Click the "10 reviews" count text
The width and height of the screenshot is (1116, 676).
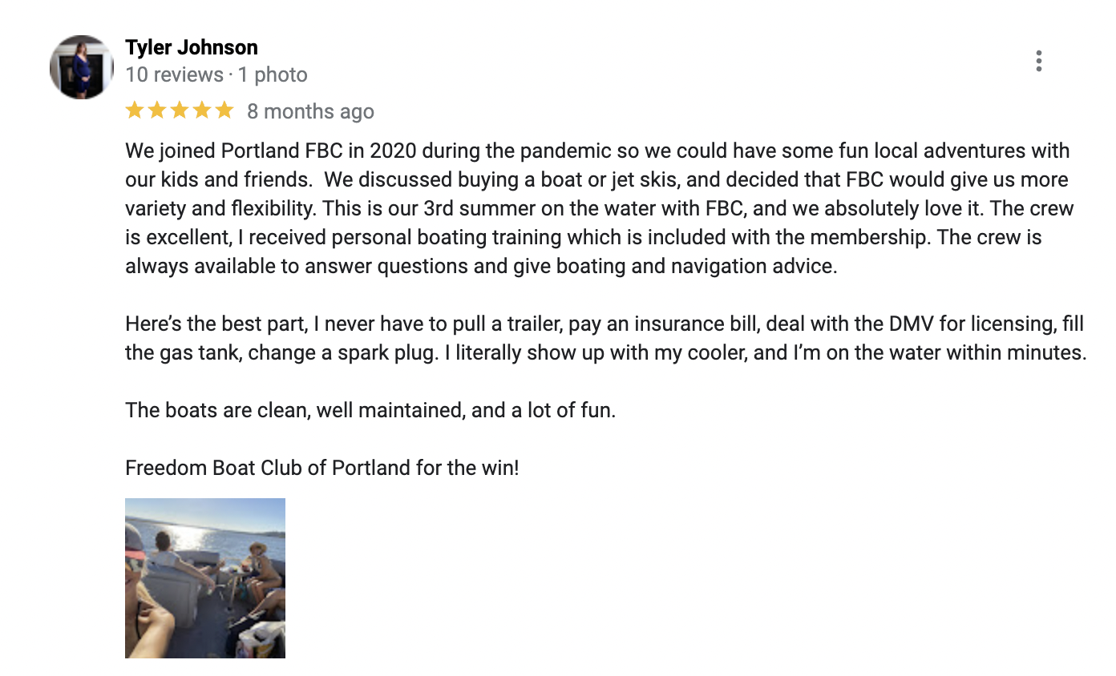tap(174, 75)
